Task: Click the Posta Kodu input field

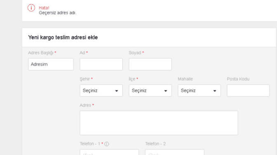Action: click(x=248, y=91)
